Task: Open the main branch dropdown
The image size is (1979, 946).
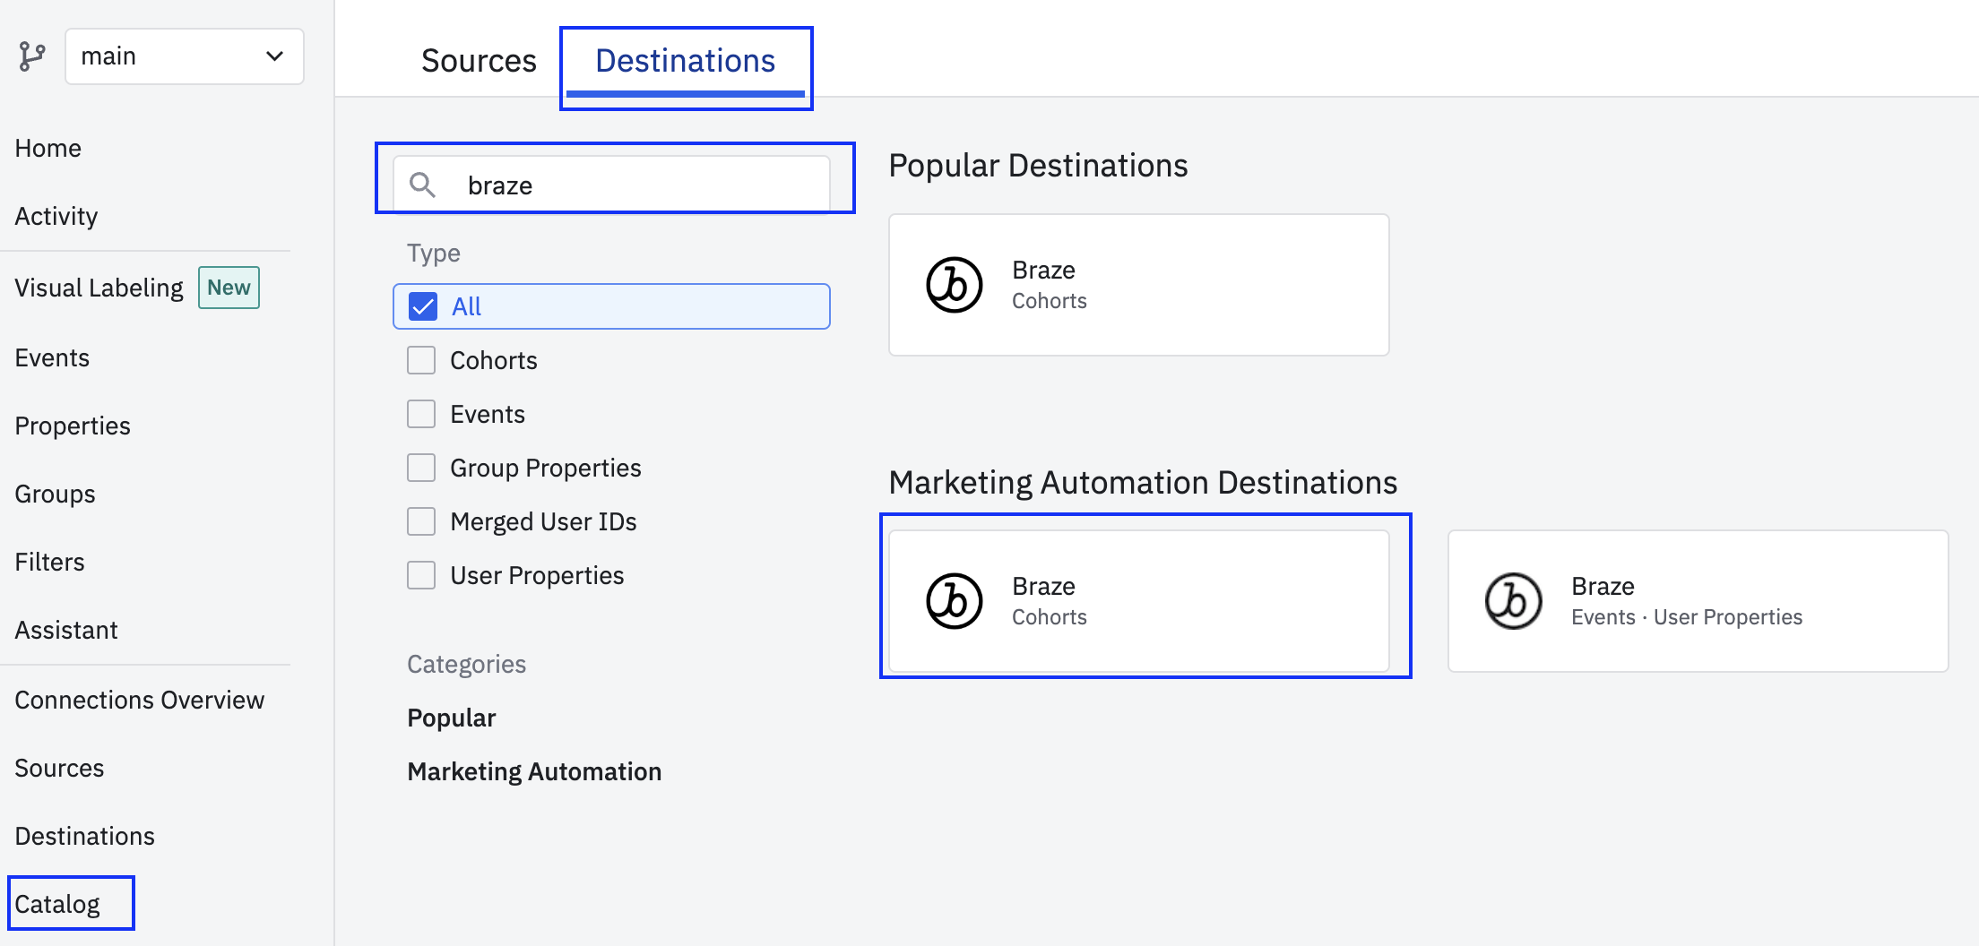Action: (x=185, y=56)
